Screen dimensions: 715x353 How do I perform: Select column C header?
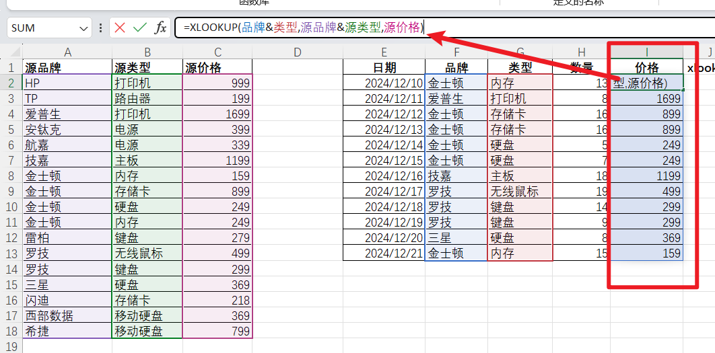click(217, 52)
